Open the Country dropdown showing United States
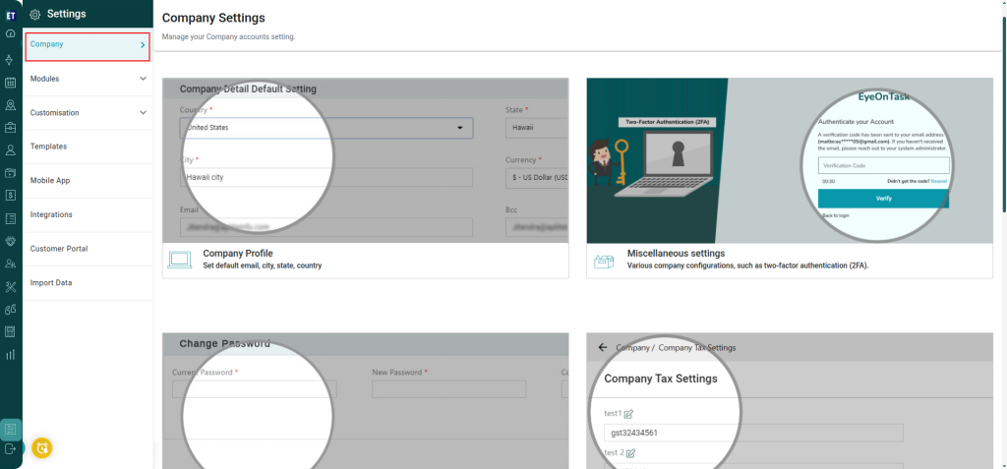 pyautogui.click(x=326, y=128)
